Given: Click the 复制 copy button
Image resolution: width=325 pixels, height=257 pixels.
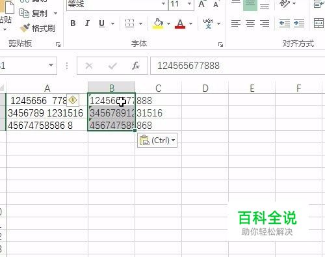Looking at the screenshot, I should tap(33, 14).
